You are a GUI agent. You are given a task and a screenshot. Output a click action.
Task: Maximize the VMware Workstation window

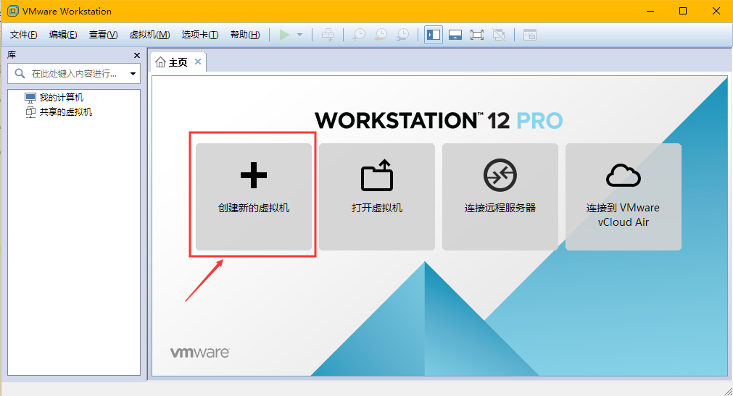(683, 11)
